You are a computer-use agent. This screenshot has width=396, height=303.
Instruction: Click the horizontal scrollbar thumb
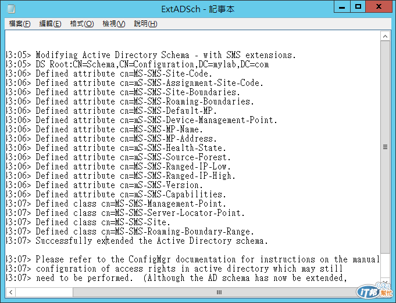coord(219,293)
